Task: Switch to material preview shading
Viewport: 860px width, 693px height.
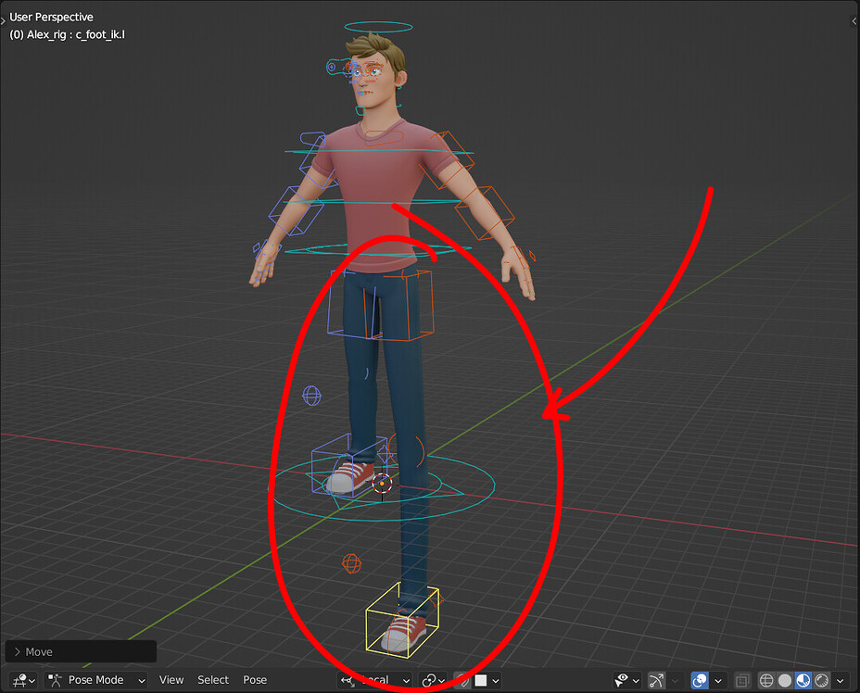Action: [803, 680]
